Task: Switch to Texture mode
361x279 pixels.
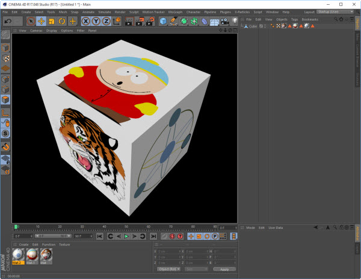Action: coord(5,58)
